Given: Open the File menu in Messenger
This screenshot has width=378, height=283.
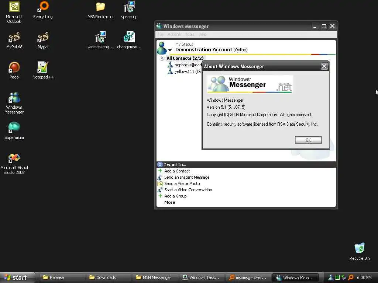Looking at the screenshot, I should tap(160, 34).
